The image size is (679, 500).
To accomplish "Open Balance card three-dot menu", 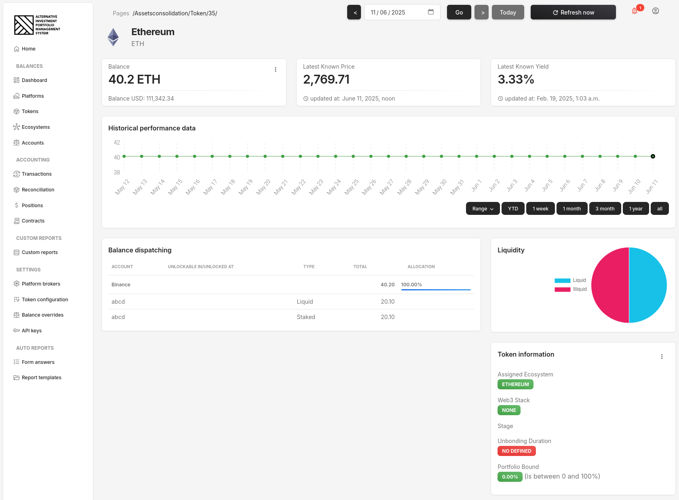I will [x=276, y=69].
